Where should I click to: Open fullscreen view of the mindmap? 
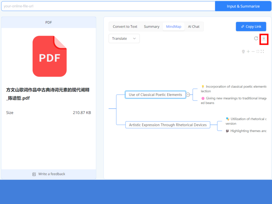pos(262,51)
